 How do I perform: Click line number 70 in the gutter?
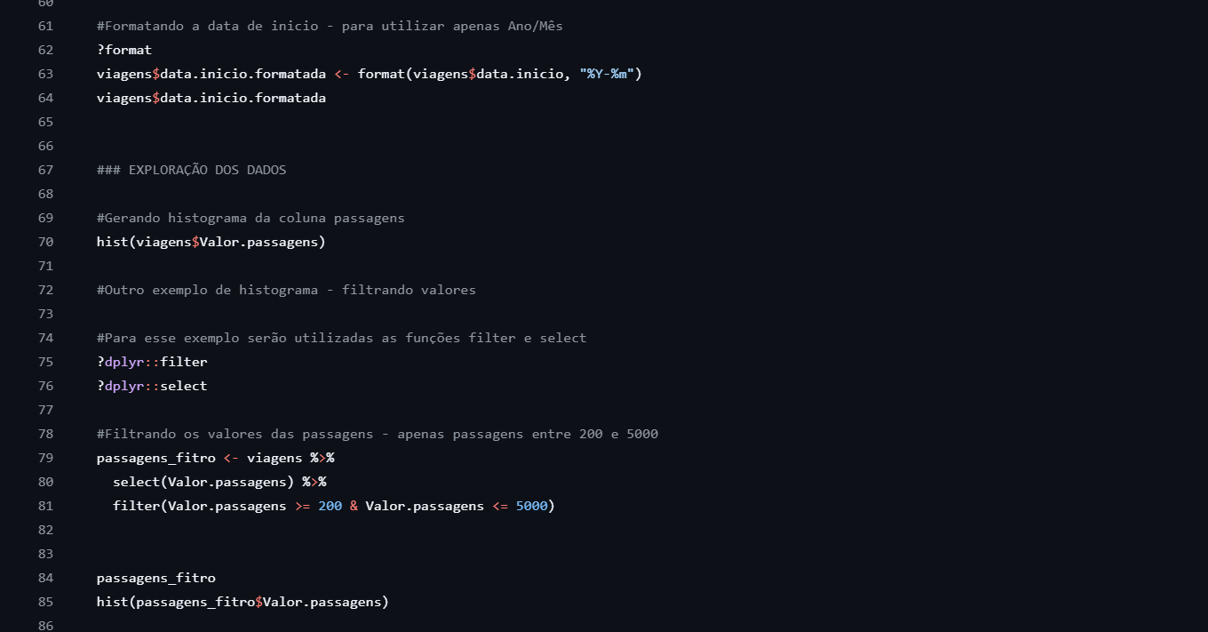point(45,242)
